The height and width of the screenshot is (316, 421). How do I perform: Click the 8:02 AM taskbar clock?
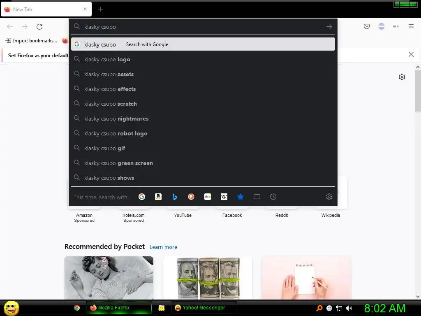384,308
